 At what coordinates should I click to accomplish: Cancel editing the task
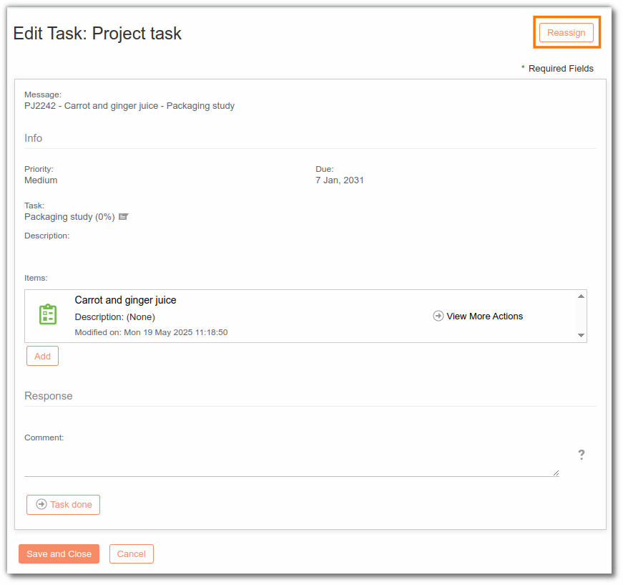coord(132,553)
